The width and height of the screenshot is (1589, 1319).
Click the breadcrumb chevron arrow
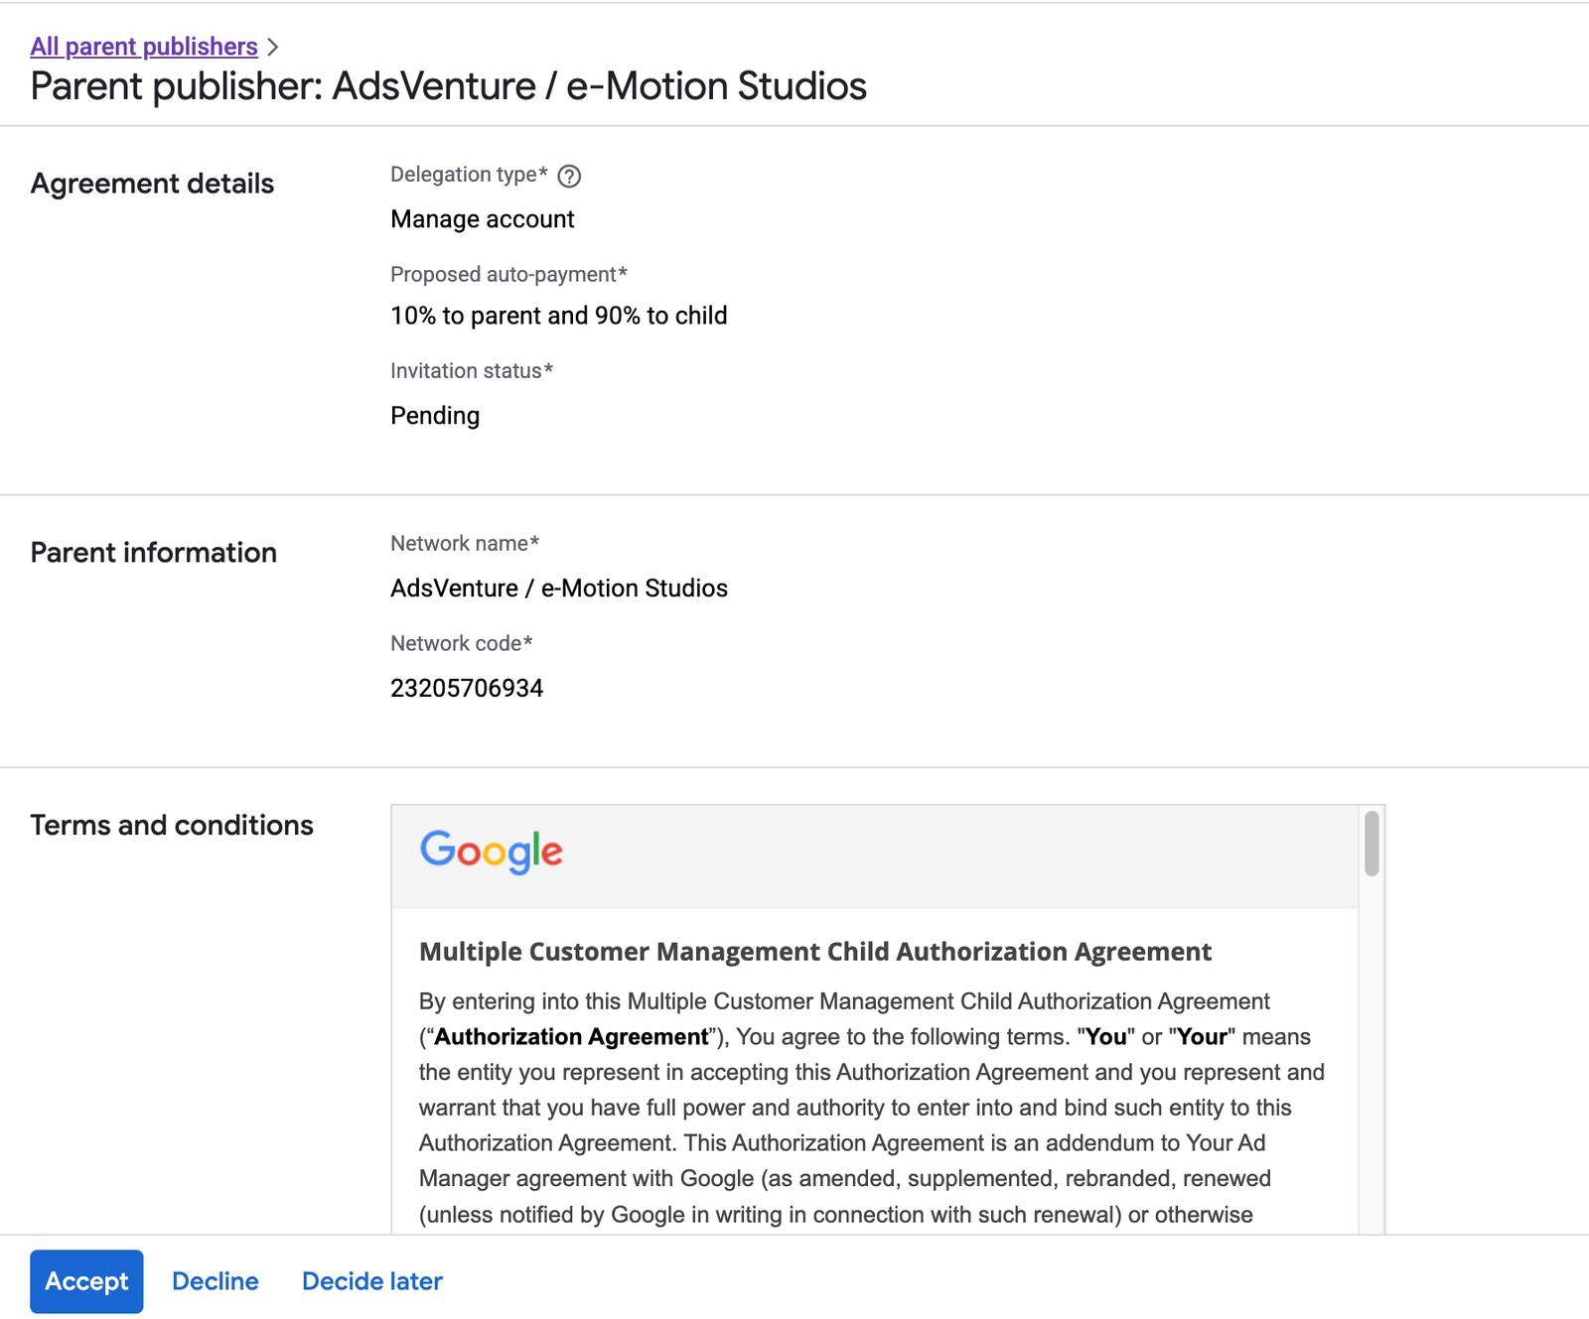[x=273, y=47]
